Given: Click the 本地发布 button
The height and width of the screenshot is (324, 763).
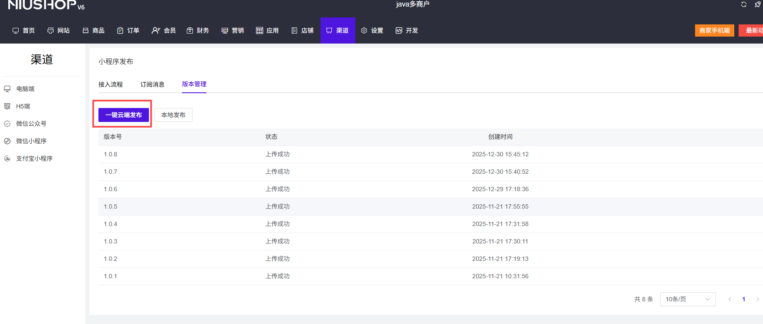Looking at the screenshot, I should coord(173,115).
